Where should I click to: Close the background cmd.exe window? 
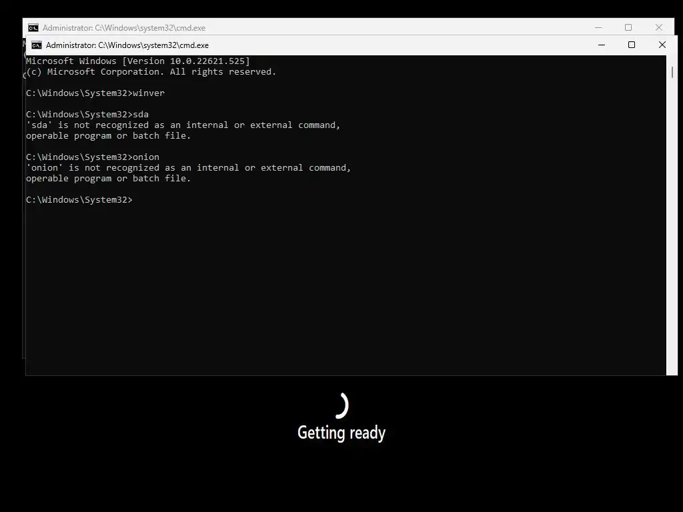[x=658, y=27]
